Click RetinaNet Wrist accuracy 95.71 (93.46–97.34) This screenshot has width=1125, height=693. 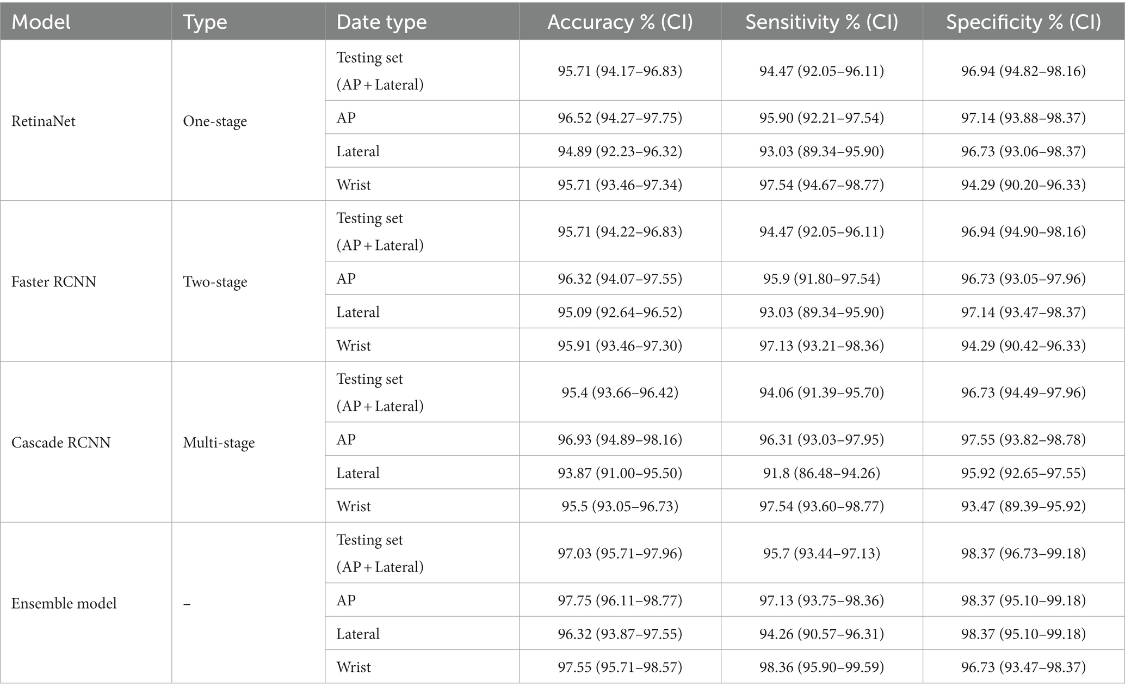[x=620, y=185]
